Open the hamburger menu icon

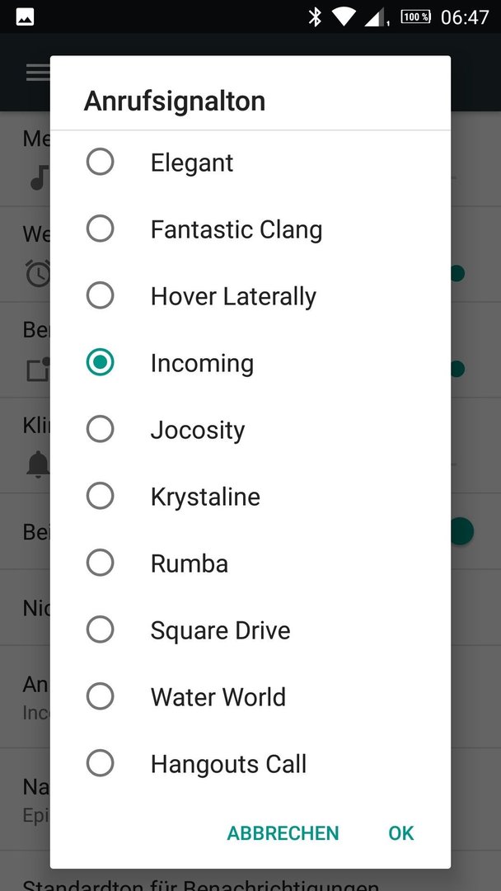click(x=37, y=72)
